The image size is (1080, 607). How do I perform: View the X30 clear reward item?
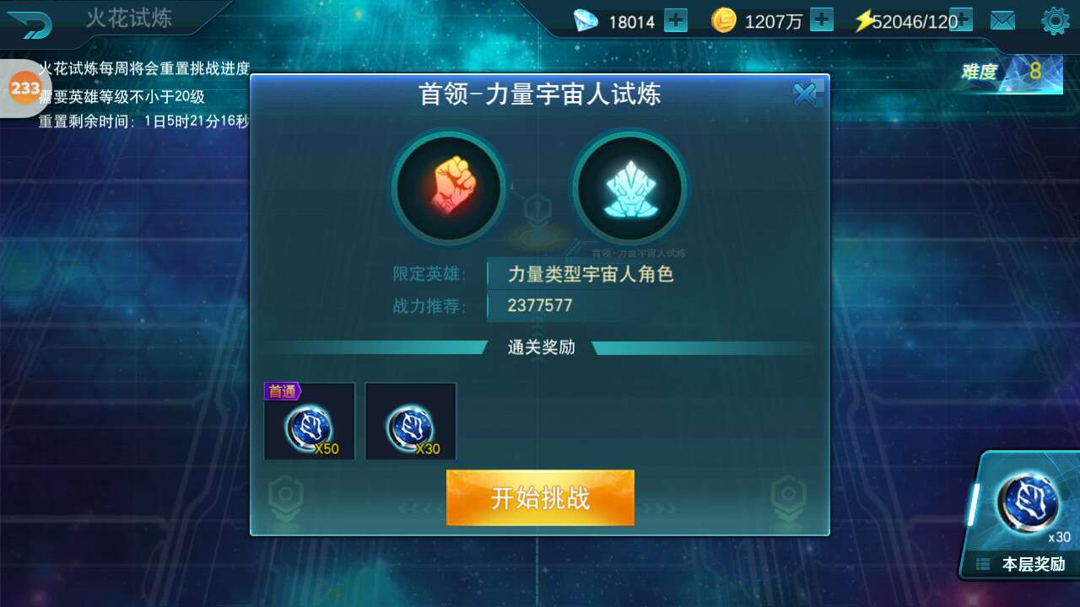click(x=411, y=421)
